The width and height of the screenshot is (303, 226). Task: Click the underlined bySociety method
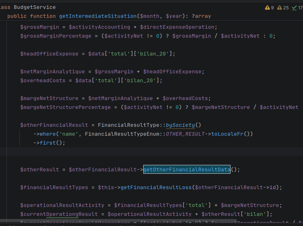[180, 125]
